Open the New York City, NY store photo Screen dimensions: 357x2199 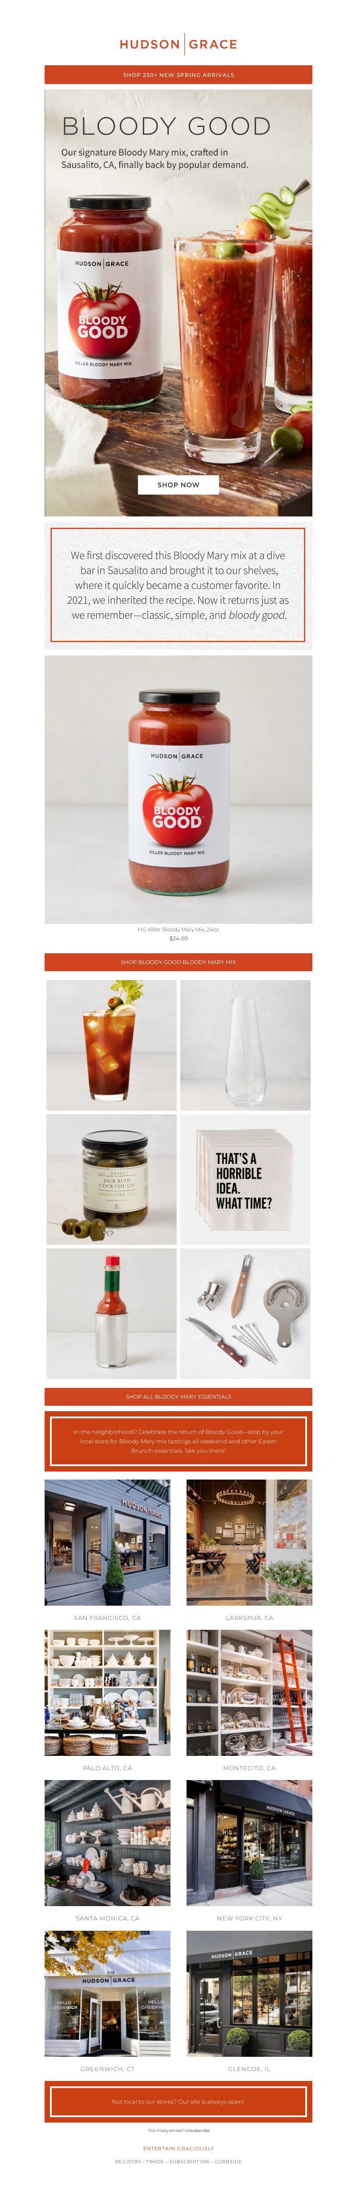249,1843
